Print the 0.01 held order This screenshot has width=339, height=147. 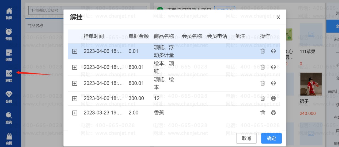(273, 51)
